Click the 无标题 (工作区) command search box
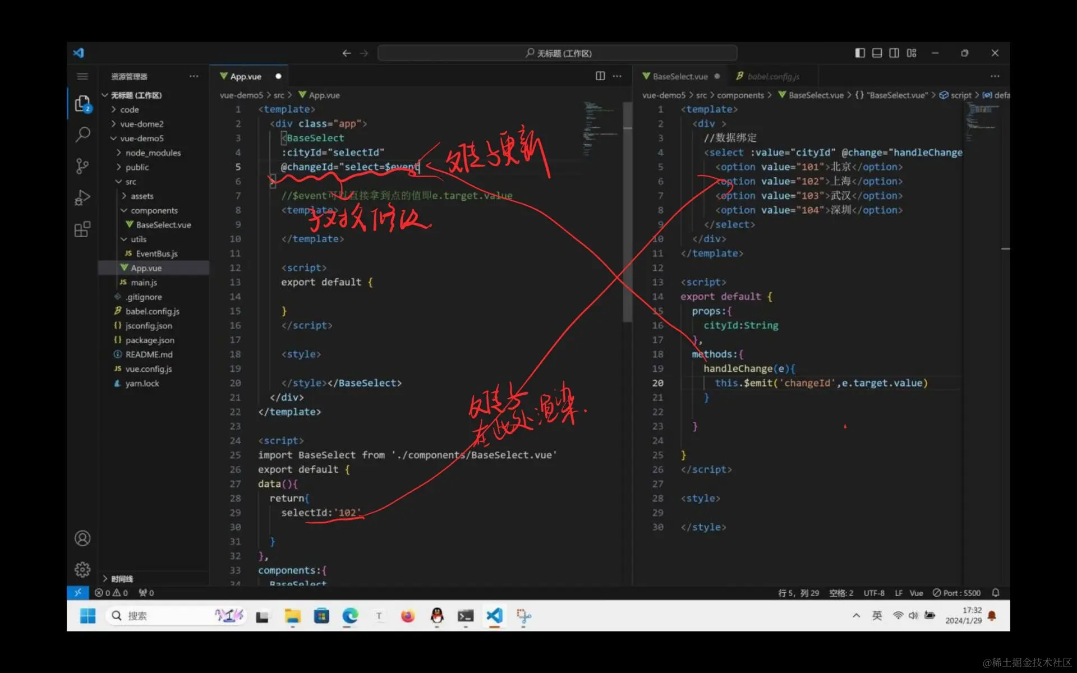 (x=558, y=53)
